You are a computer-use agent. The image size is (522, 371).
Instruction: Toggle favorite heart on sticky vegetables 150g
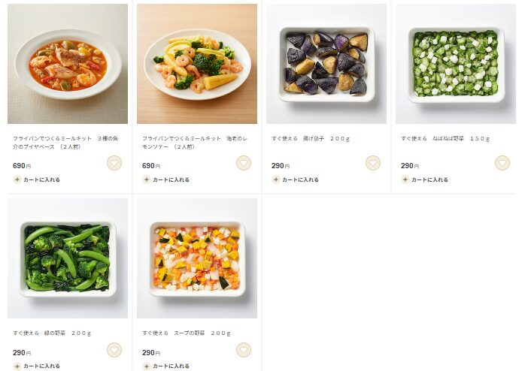tap(502, 163)
